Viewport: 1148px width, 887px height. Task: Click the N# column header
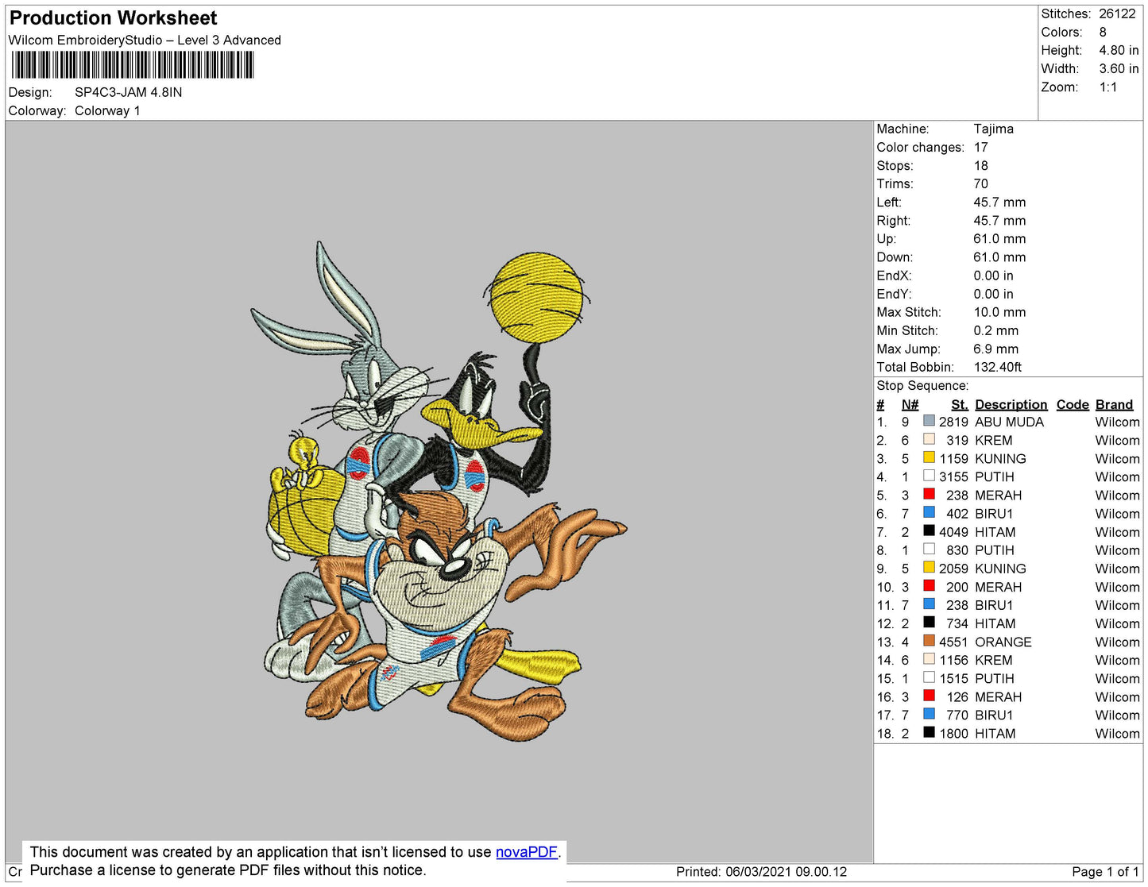click(910, 404)
